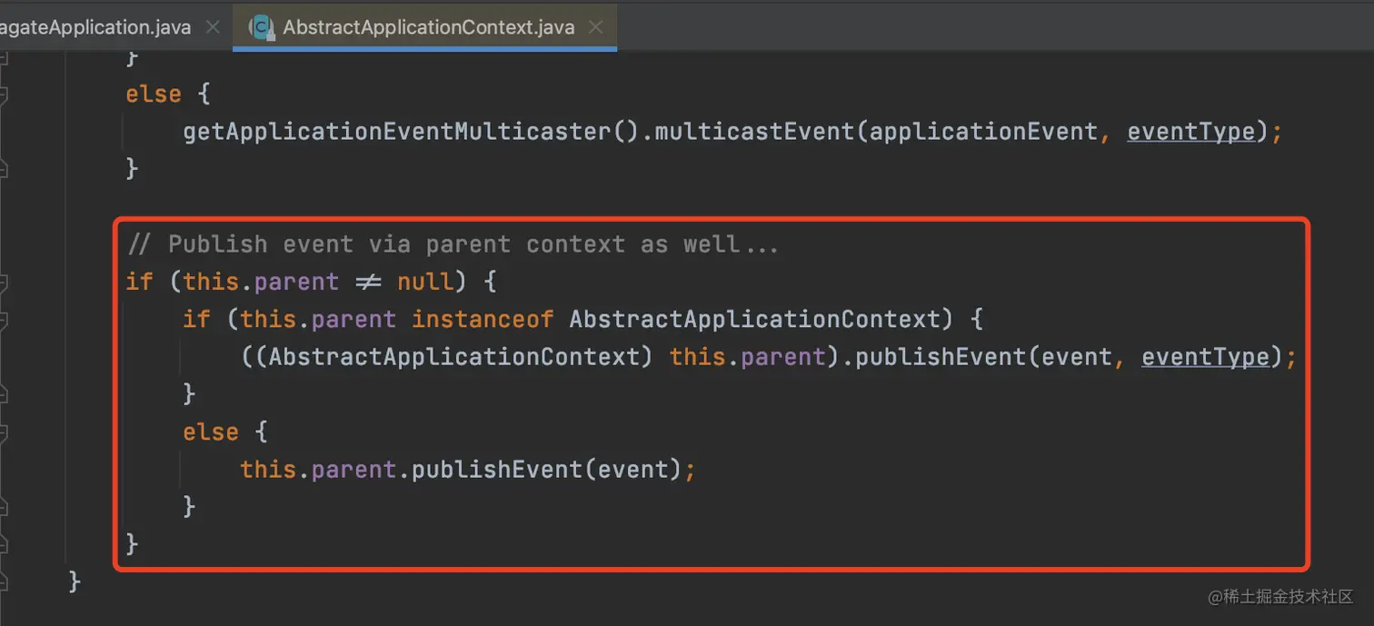
Task: Click the else keyword above this.parent.publishEvent(event)
Action: 211,432
